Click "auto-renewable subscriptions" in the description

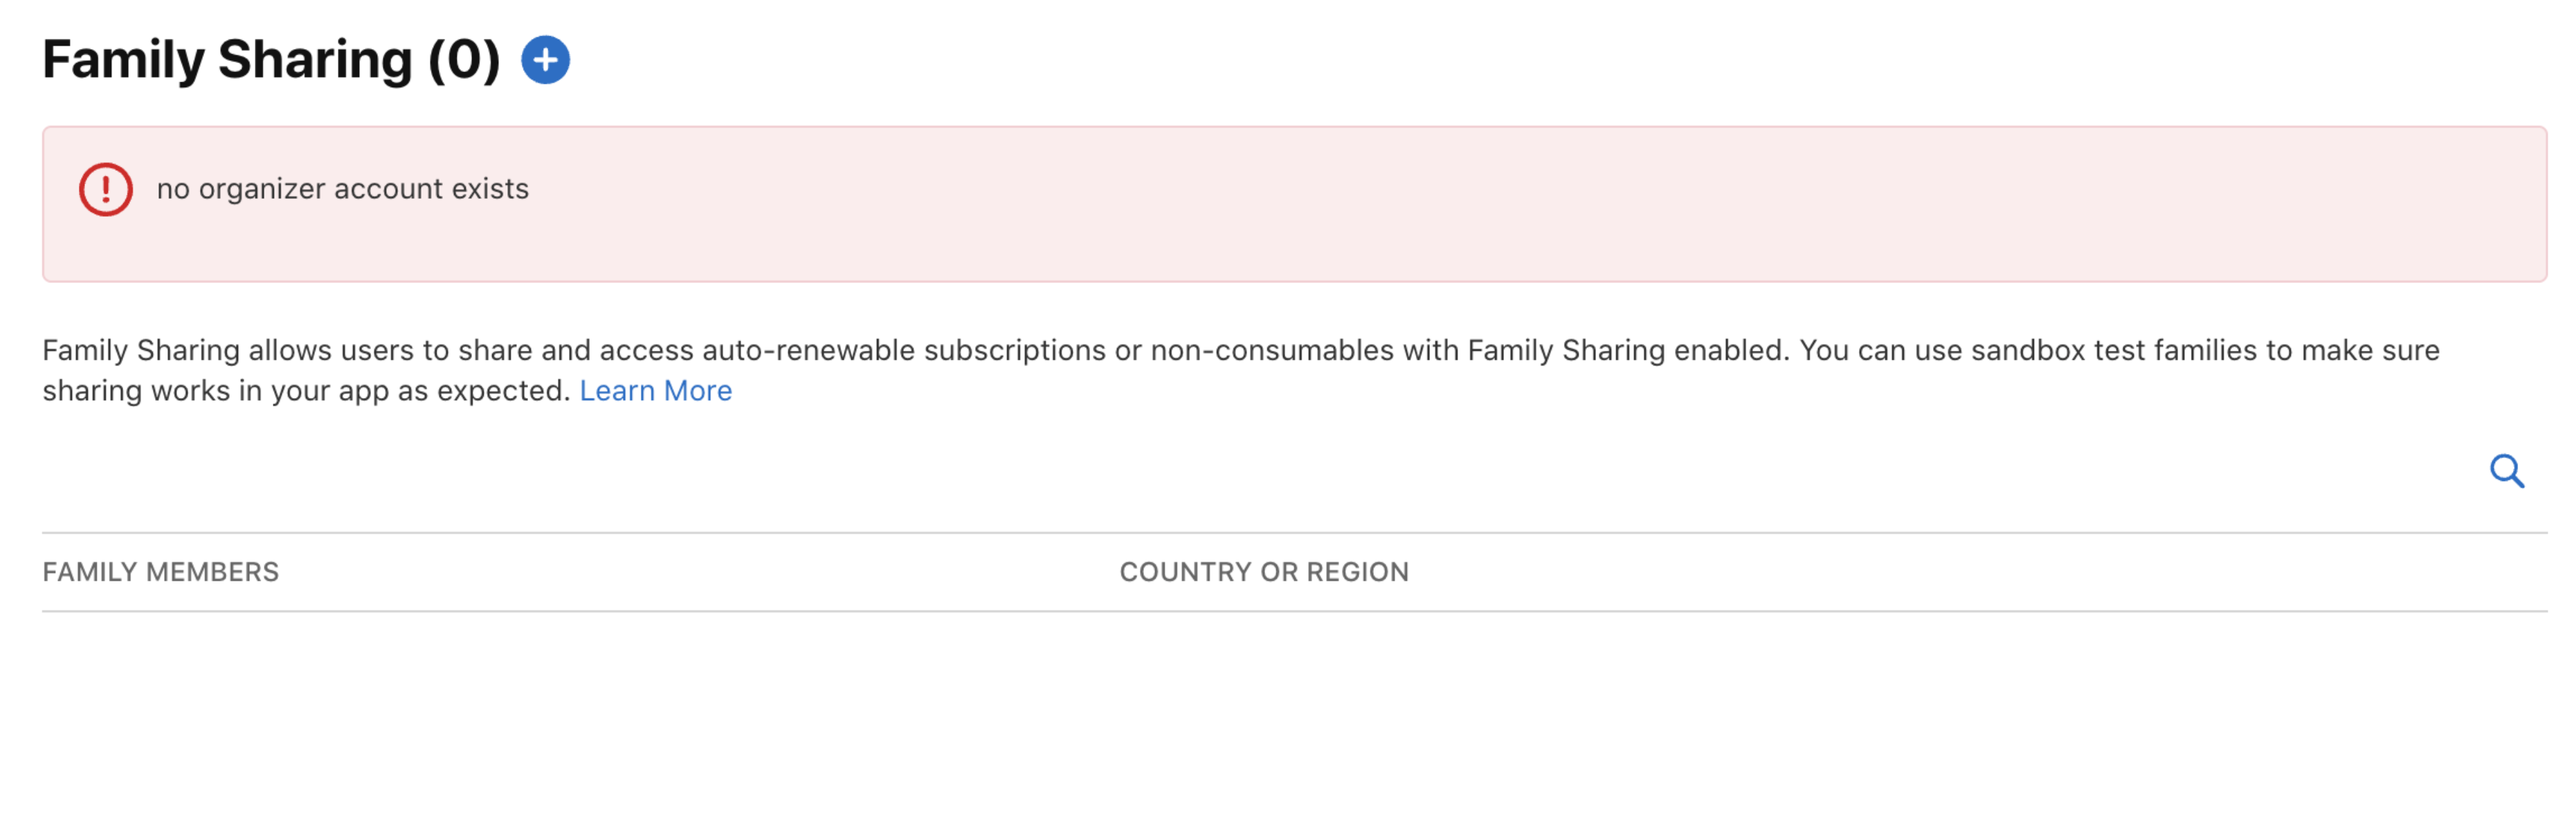tap(904, 351)
